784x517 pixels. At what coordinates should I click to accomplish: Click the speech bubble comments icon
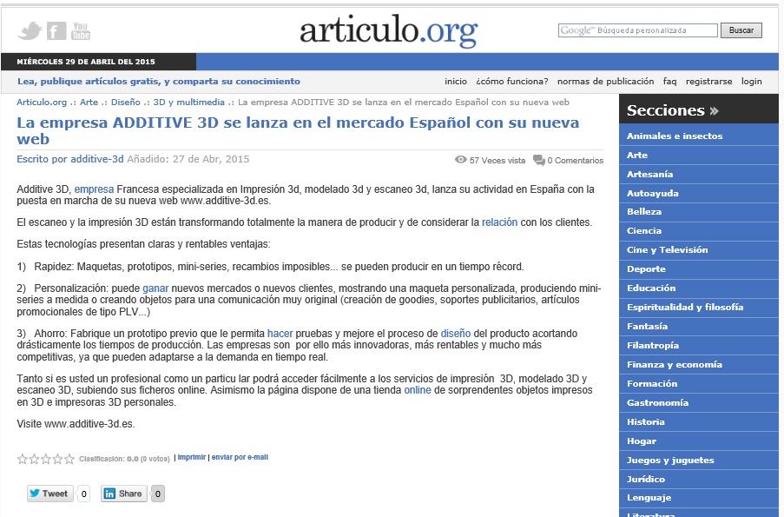click(x=539, y=160)
